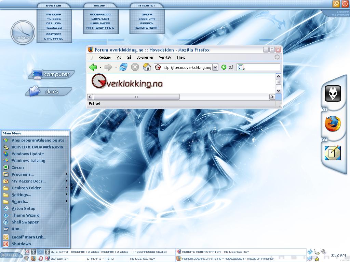This screenshot has height=262, width=350.
Task: Click the yellow padlock tray icon
Action: coord(317,259)
